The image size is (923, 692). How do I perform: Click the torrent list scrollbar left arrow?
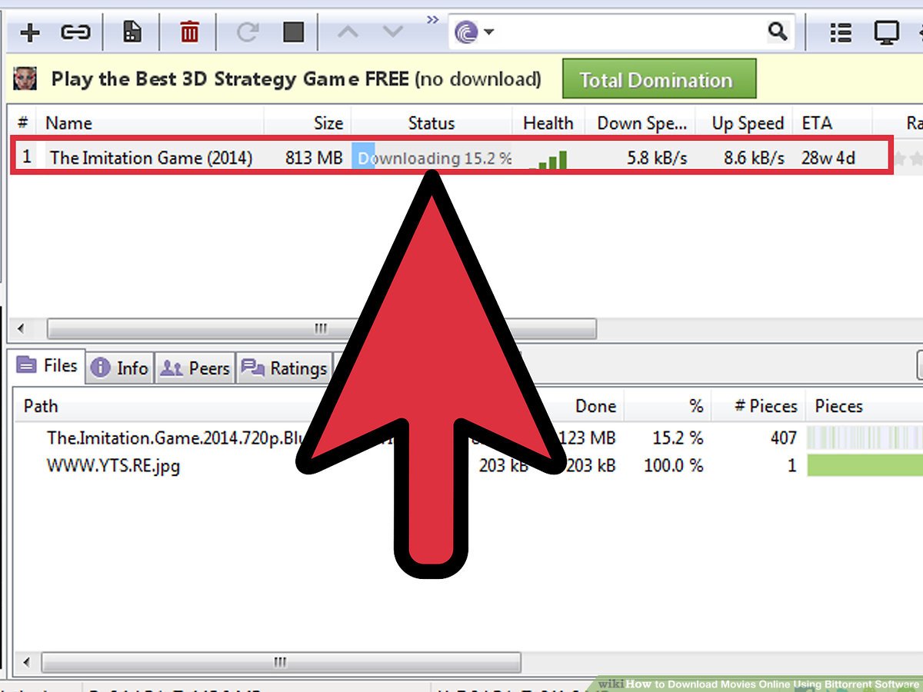(21, 329)
